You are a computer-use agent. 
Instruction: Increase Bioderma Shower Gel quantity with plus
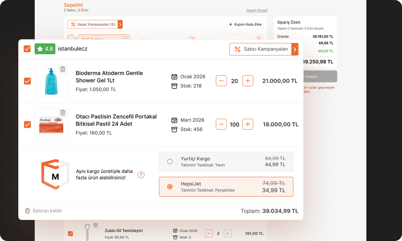248,81
